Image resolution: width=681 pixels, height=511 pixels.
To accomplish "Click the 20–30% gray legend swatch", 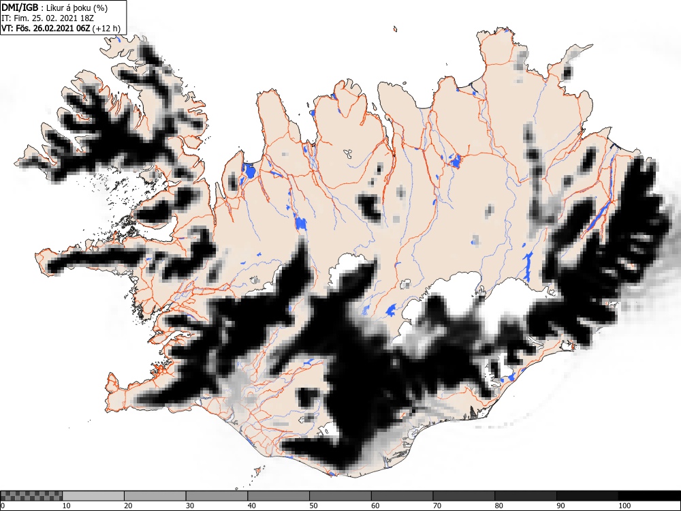I will [x=155, y=496].
